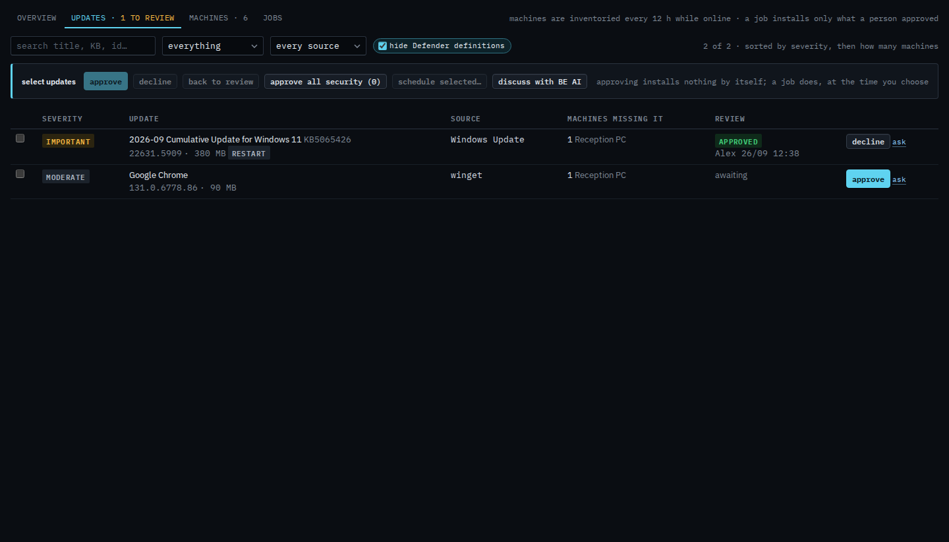Click 'schedule selected…' button
Screen dimensions: 949x542
click(x=440, y=81)
